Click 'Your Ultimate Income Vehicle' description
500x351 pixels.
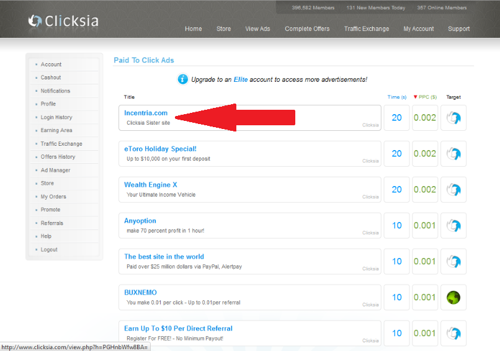click(x=161, y=195)
